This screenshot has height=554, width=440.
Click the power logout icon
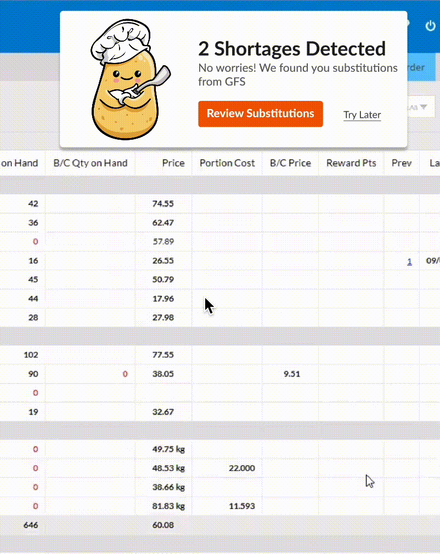pyautogui.click(x=430, y=25)
